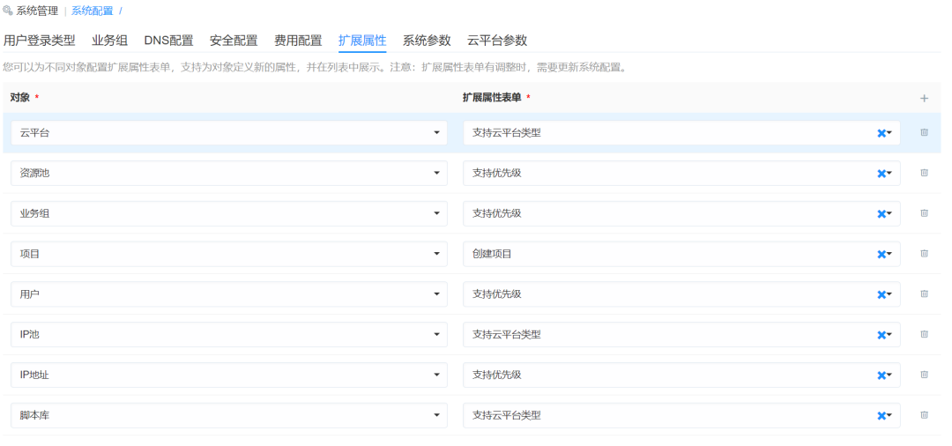The image size is (952, 446).
Task: Delete the 云平台 row with trash icon
Action: 924,132
